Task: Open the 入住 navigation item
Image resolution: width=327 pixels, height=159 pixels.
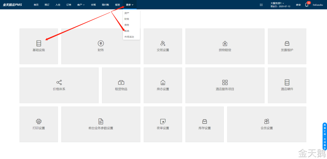Action: [x=58, y=5]
